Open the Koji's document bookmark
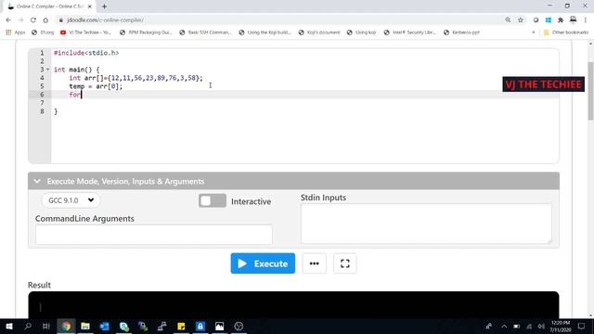The width and height of the screenshot is (594, 334). tap(319, 32)
